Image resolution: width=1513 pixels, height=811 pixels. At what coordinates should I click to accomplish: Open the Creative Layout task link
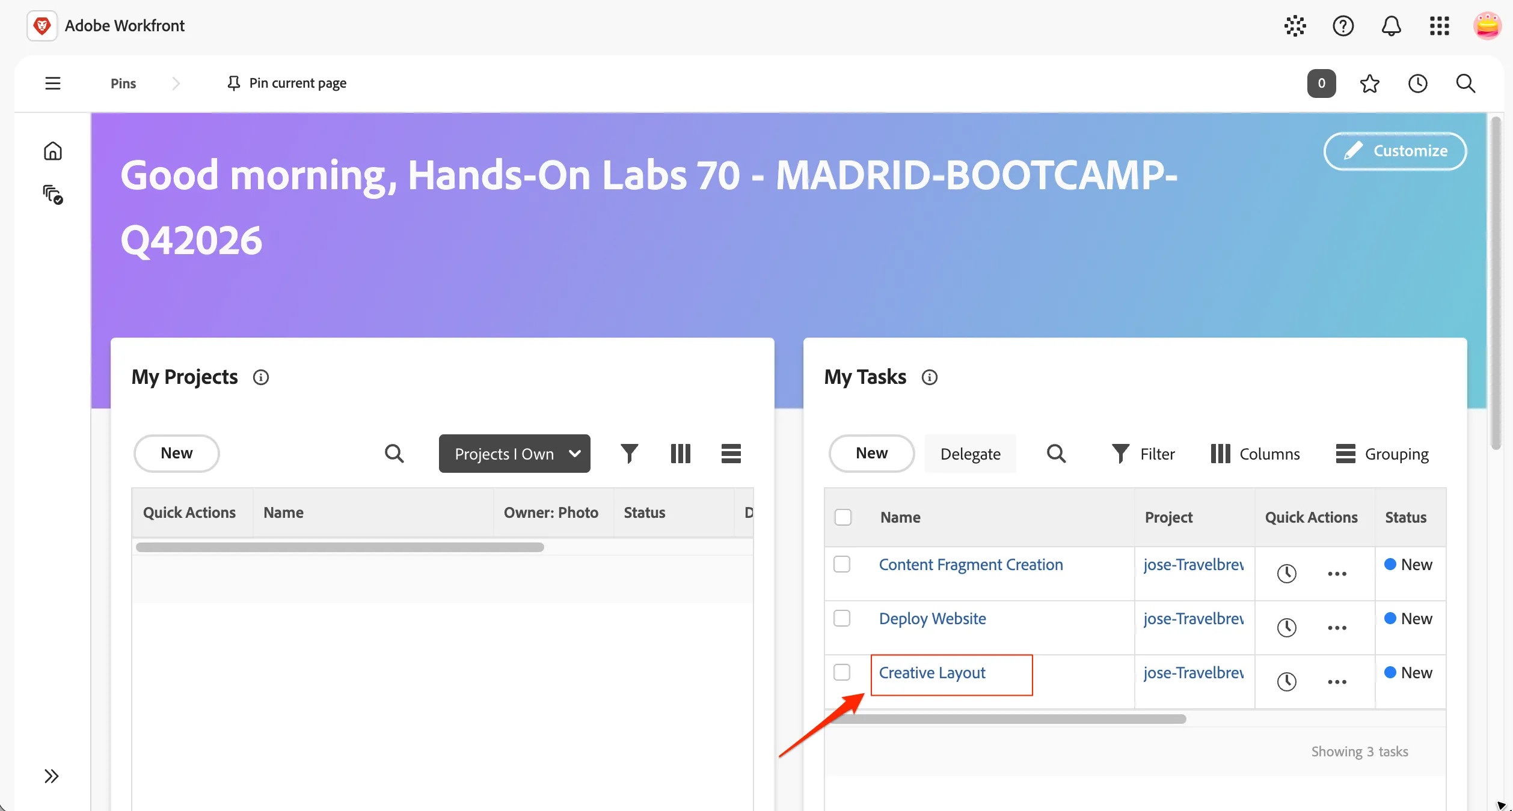point(931,673)
